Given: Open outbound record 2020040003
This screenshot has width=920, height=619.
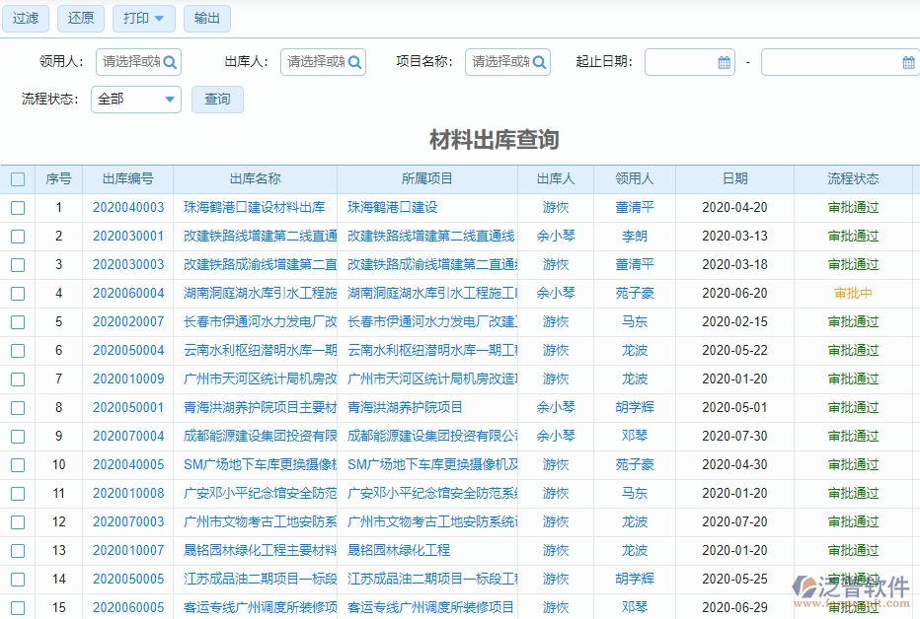Looking at the screenshot, I should 128,207.
